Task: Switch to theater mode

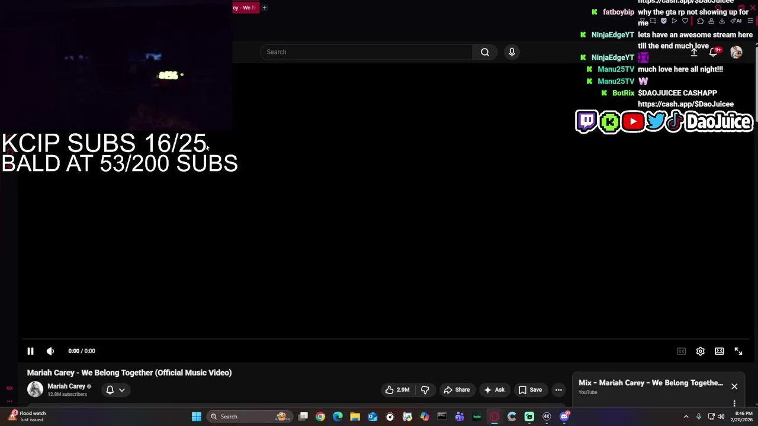Action: pos(719,351)
